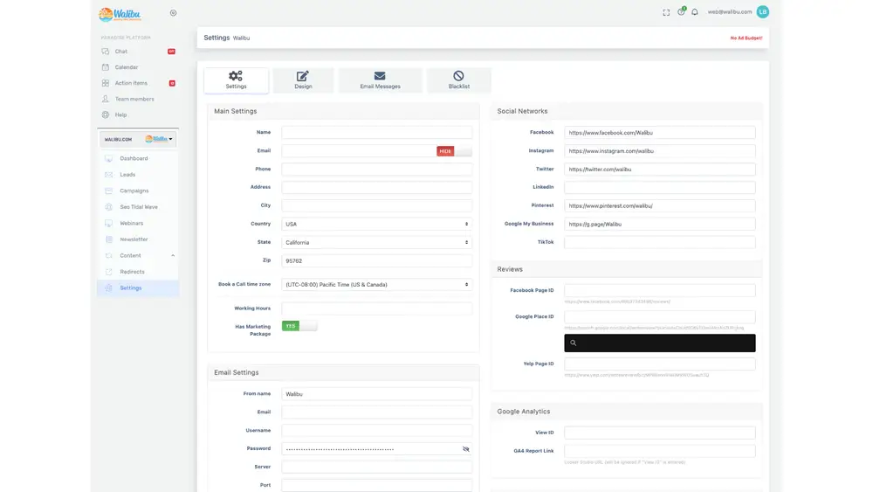Click Email Settings Username field
873x492 pixels.
point(376,431)
